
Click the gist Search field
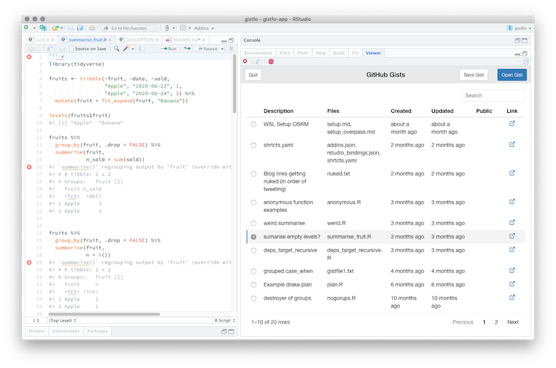tap(493, 96)
